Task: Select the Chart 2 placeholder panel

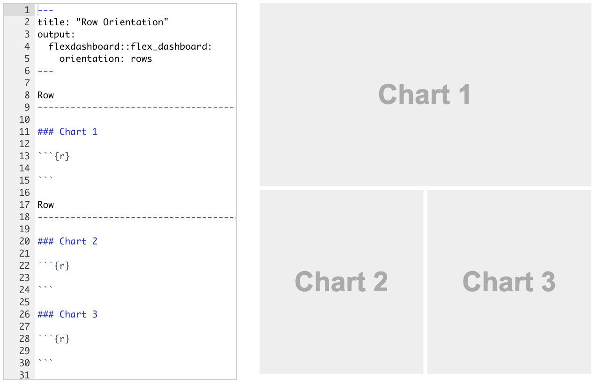Action: click(341, 282)
